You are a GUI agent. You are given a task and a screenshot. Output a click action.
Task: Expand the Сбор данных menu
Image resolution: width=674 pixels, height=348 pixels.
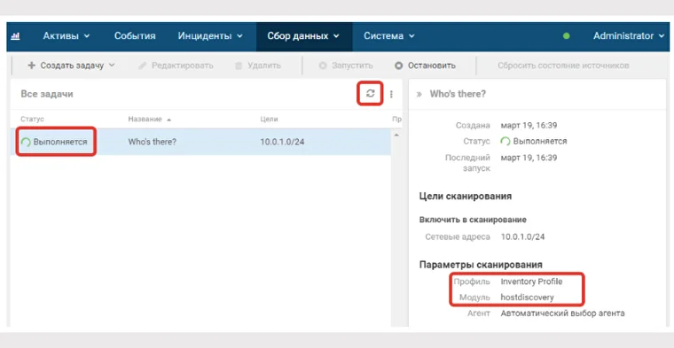coord(303,36)
